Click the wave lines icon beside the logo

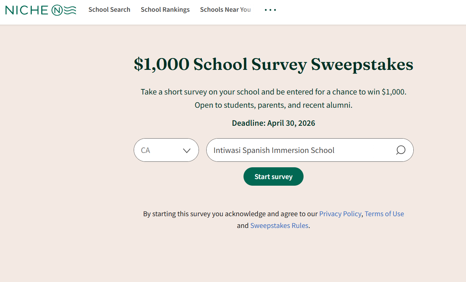[x=70, y=10]
